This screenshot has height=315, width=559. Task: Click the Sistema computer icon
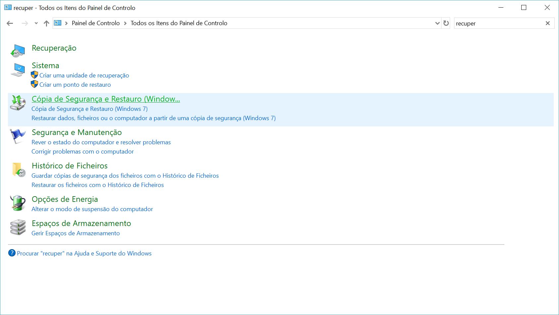(18, 70)
